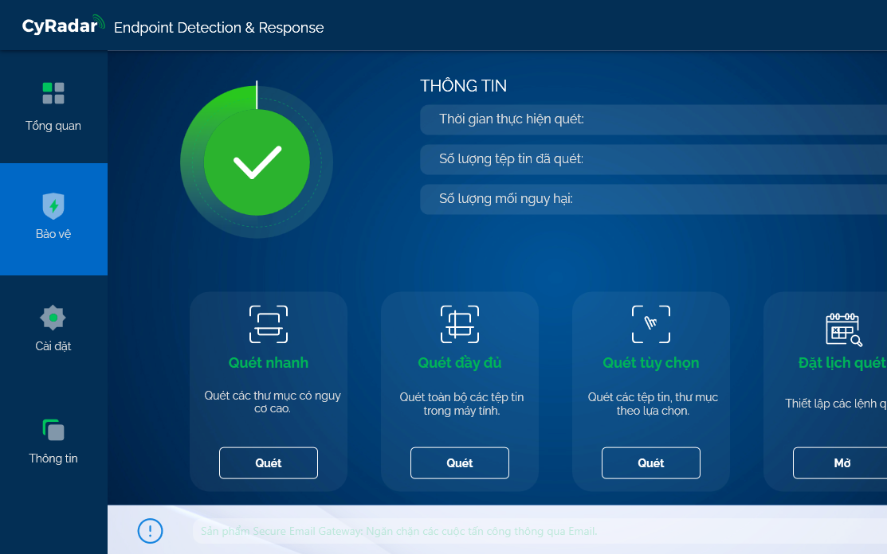Open scan schedule with Mở button
887x554 pixels.
(x=840, y=463)
